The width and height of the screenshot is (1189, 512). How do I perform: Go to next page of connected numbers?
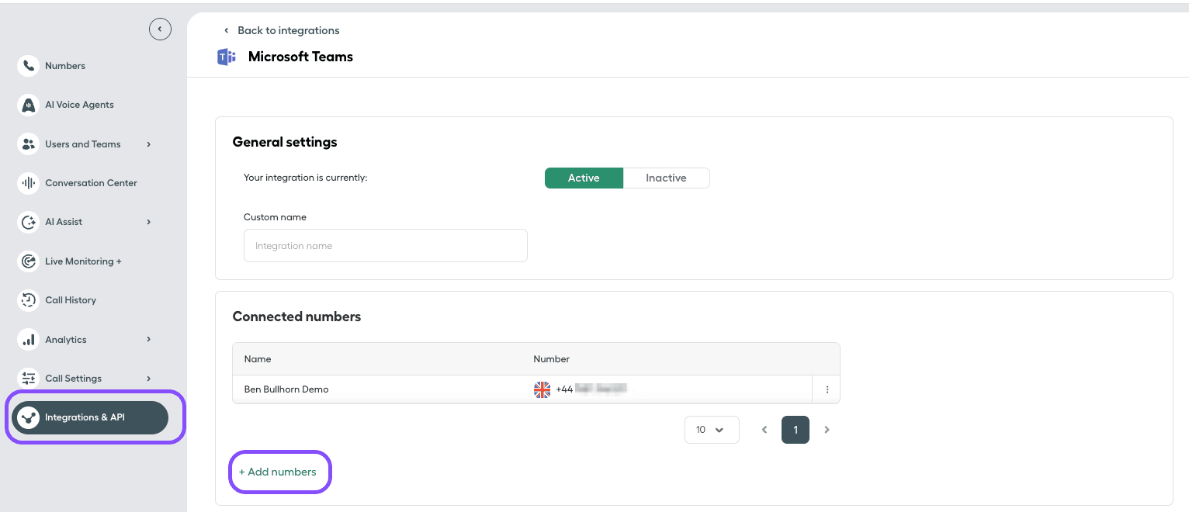(827, 430)
